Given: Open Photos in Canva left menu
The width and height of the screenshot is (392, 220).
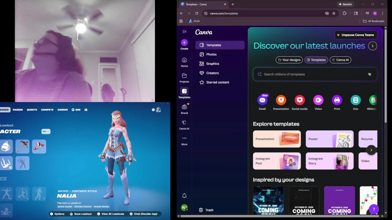Looking at the screenshot, I should click(x=220, y=54).
